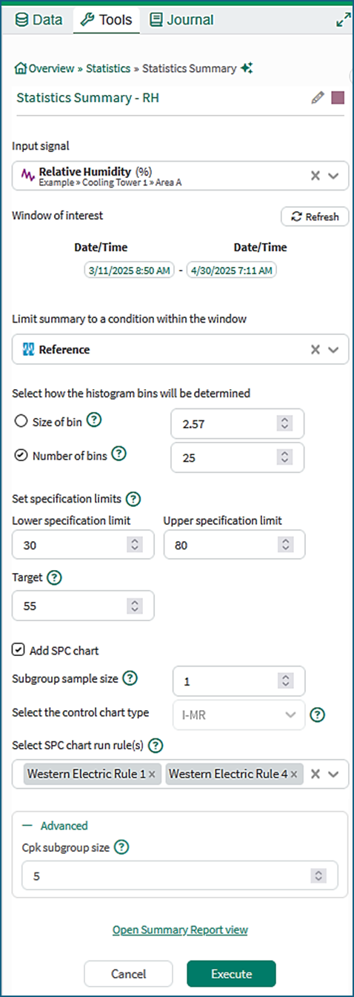Cancel the Statistics Summary tool

(128, 974)
